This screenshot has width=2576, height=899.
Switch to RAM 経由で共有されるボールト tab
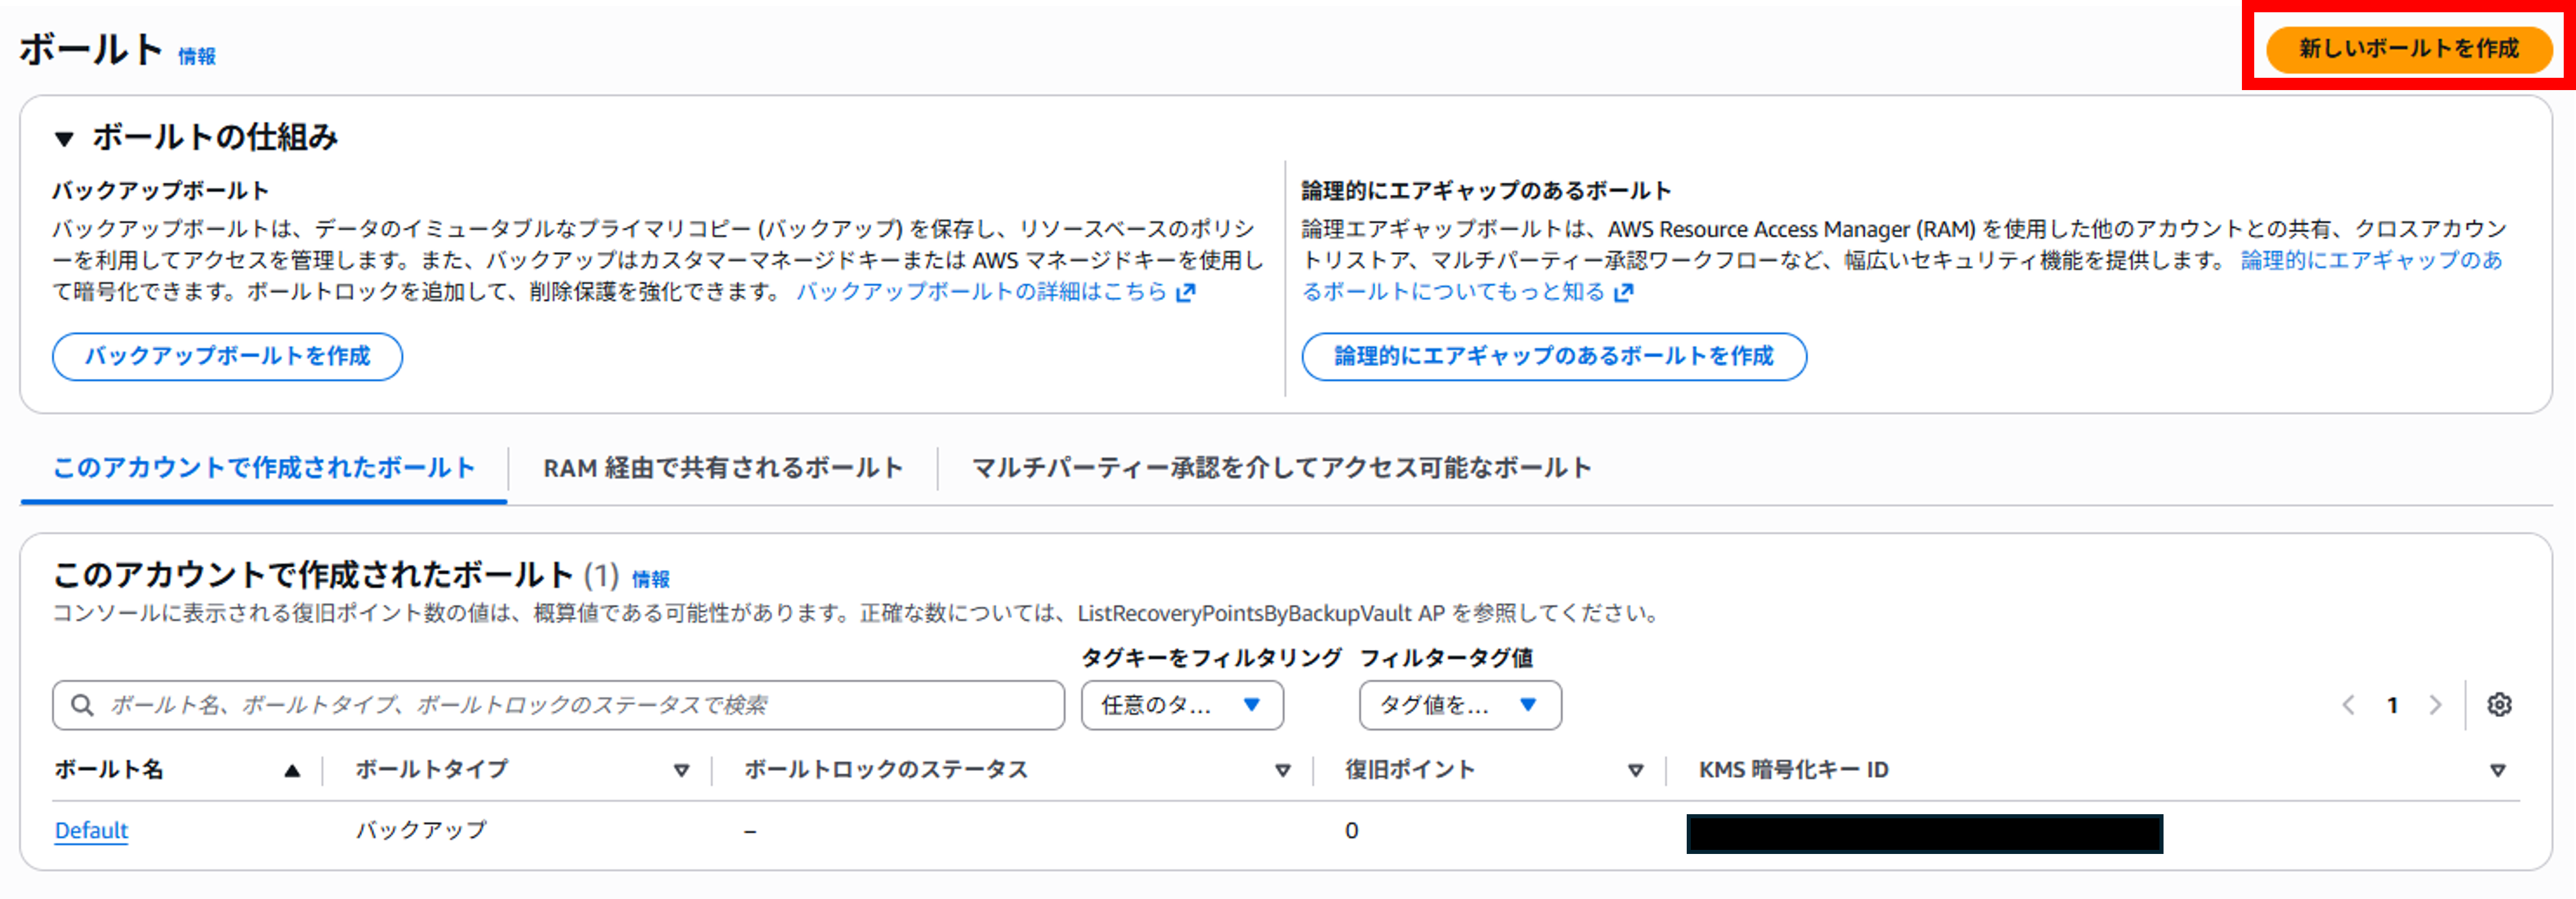[723, 468]
